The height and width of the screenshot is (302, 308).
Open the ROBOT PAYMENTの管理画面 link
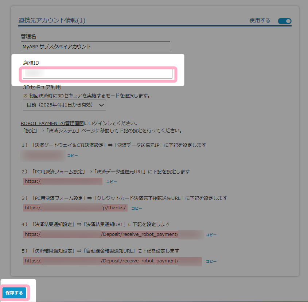pyautogui.click(x=52, y=124)
